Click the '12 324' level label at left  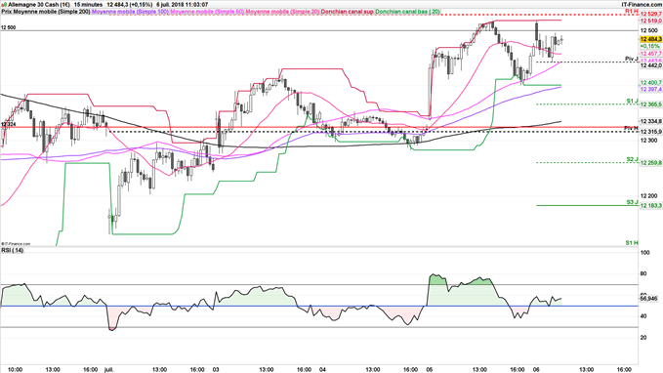(x=8, y=124)
